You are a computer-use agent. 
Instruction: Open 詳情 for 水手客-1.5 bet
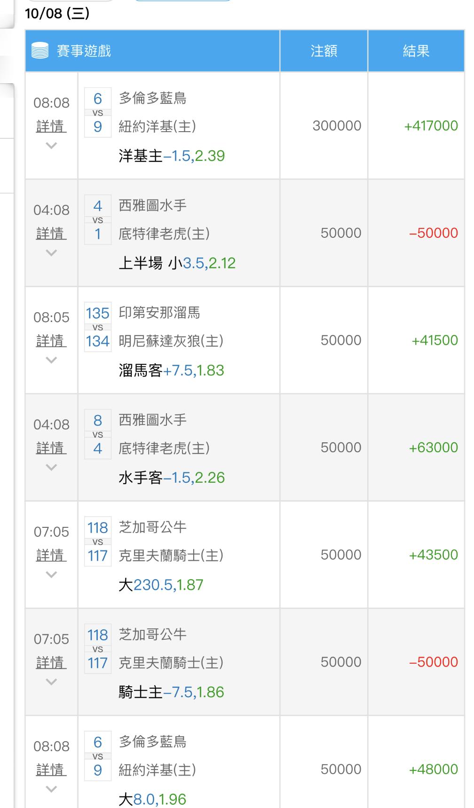[x=51, y=447]
